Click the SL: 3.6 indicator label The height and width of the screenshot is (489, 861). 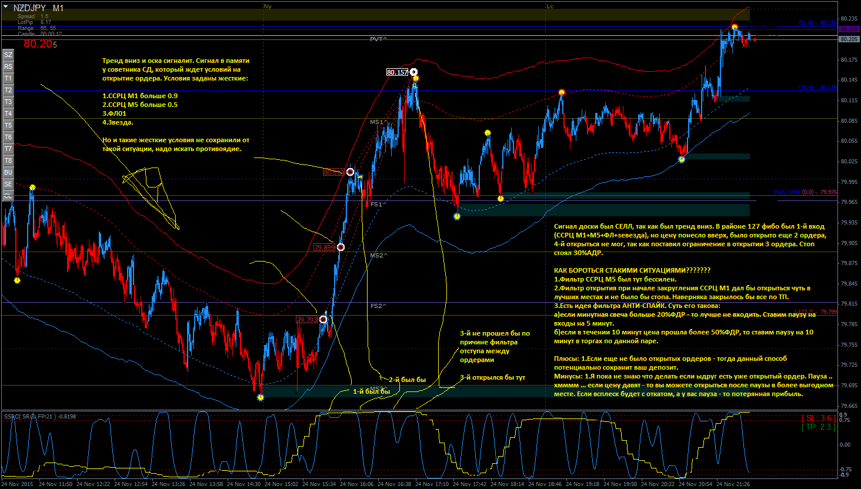coord(817,418)
